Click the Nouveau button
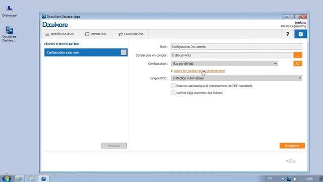This screenshot has width=323, height=182. [114, 146]
